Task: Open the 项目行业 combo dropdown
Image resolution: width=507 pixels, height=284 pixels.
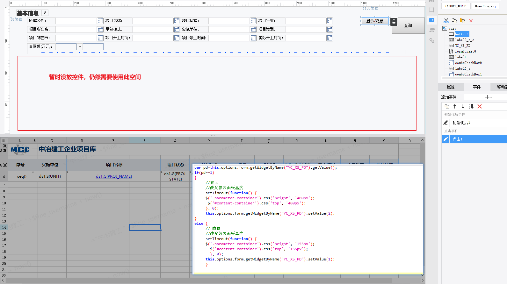Action: 330,21
